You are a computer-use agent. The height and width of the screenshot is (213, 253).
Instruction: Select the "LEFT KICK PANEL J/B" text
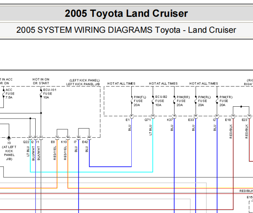(x=83, y=84)
